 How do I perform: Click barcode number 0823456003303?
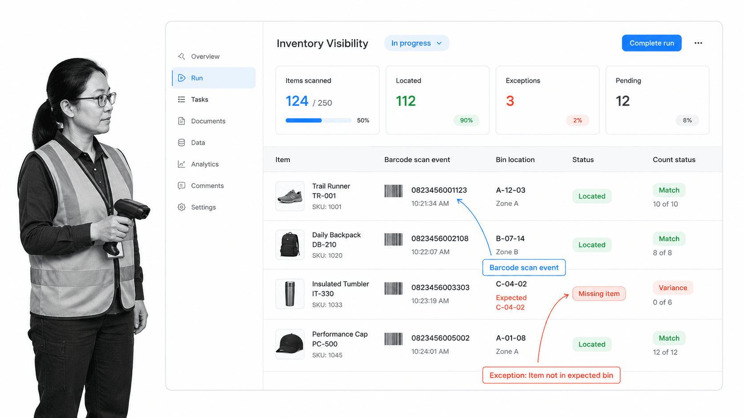point(441,287)
